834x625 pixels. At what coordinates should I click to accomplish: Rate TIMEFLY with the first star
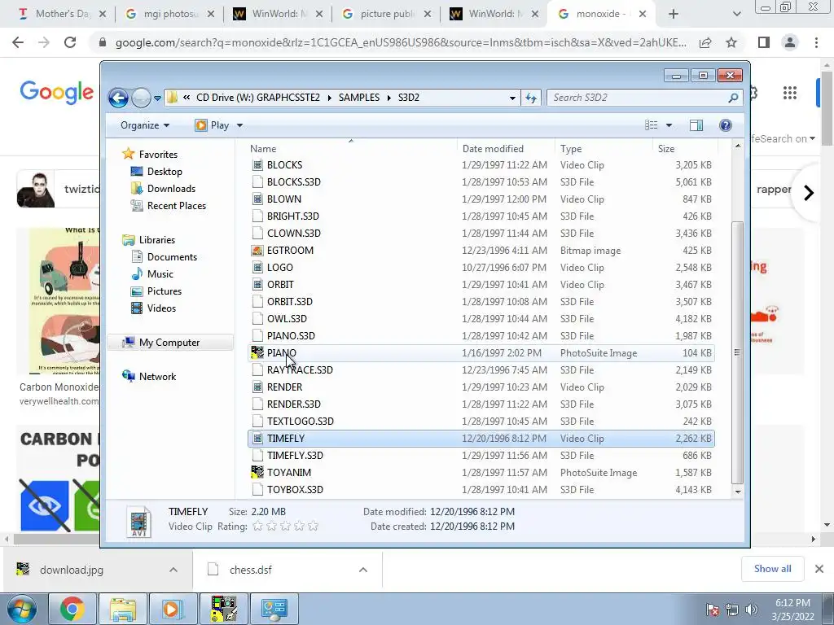[258, 527]
